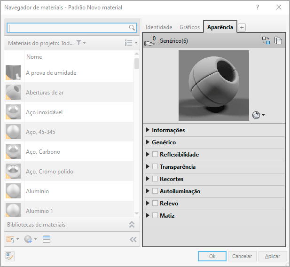Image resolution: width=290 pixels, height=267 pixels.
Task: Open the asset browser panel icon
Action: pos(47,239)
